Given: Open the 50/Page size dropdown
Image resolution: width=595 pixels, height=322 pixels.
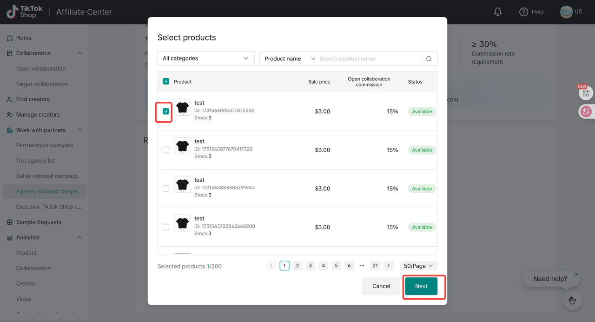Looking at the screenshot, I should coord(418,266).
